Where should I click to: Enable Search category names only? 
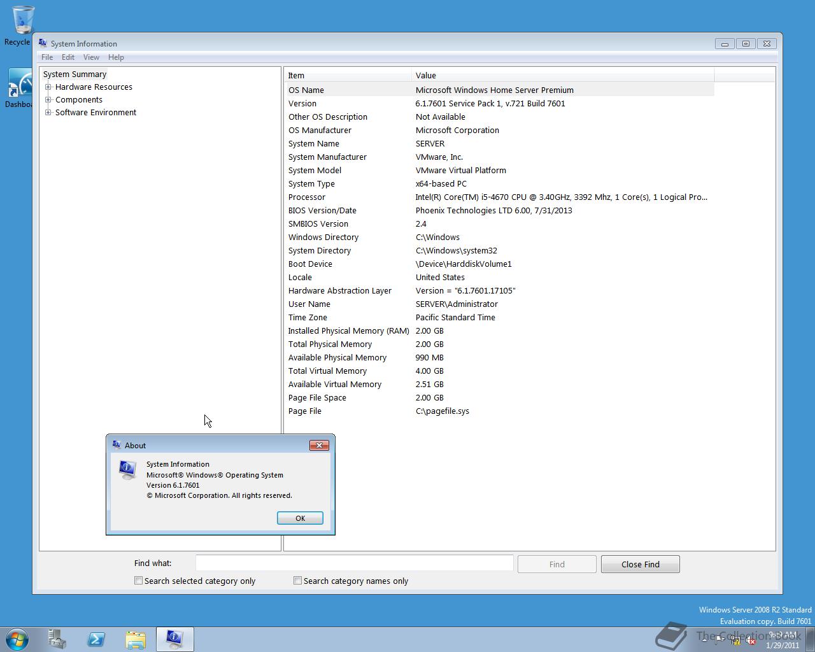click(297, 581)
